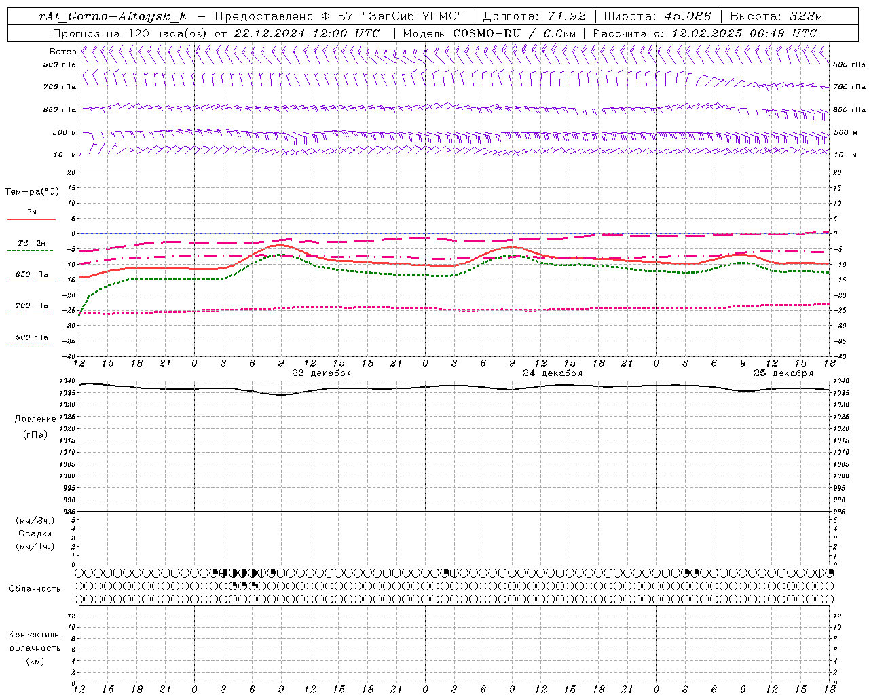Click the Высота: 323м value
The image size is (869, 695).
coord(777,16)
